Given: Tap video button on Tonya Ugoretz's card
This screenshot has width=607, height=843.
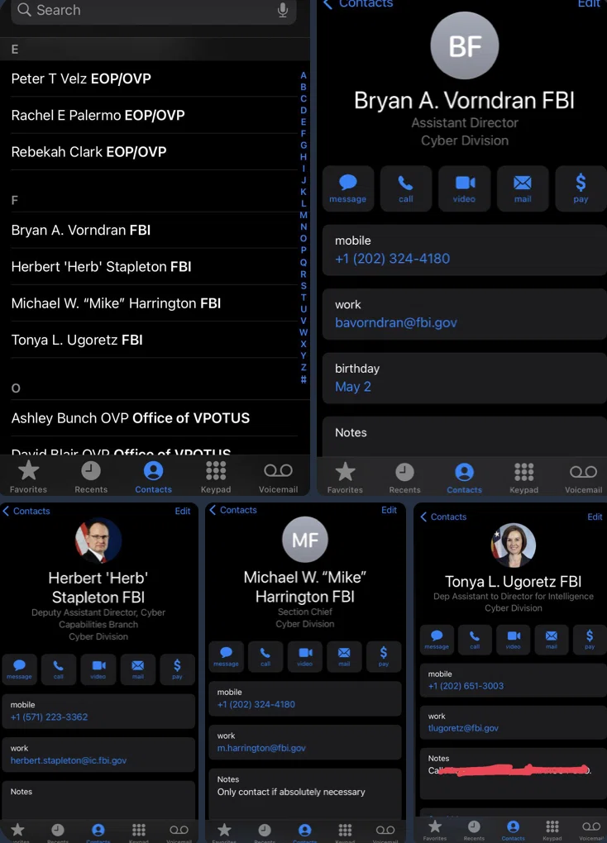Looking at the screenshot, I should 514,639.
